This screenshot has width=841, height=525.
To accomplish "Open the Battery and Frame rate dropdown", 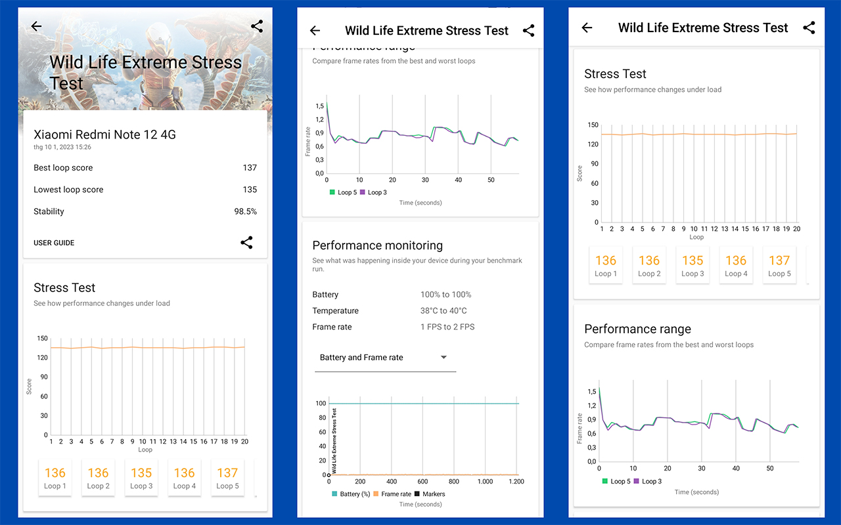I will 385,358.
